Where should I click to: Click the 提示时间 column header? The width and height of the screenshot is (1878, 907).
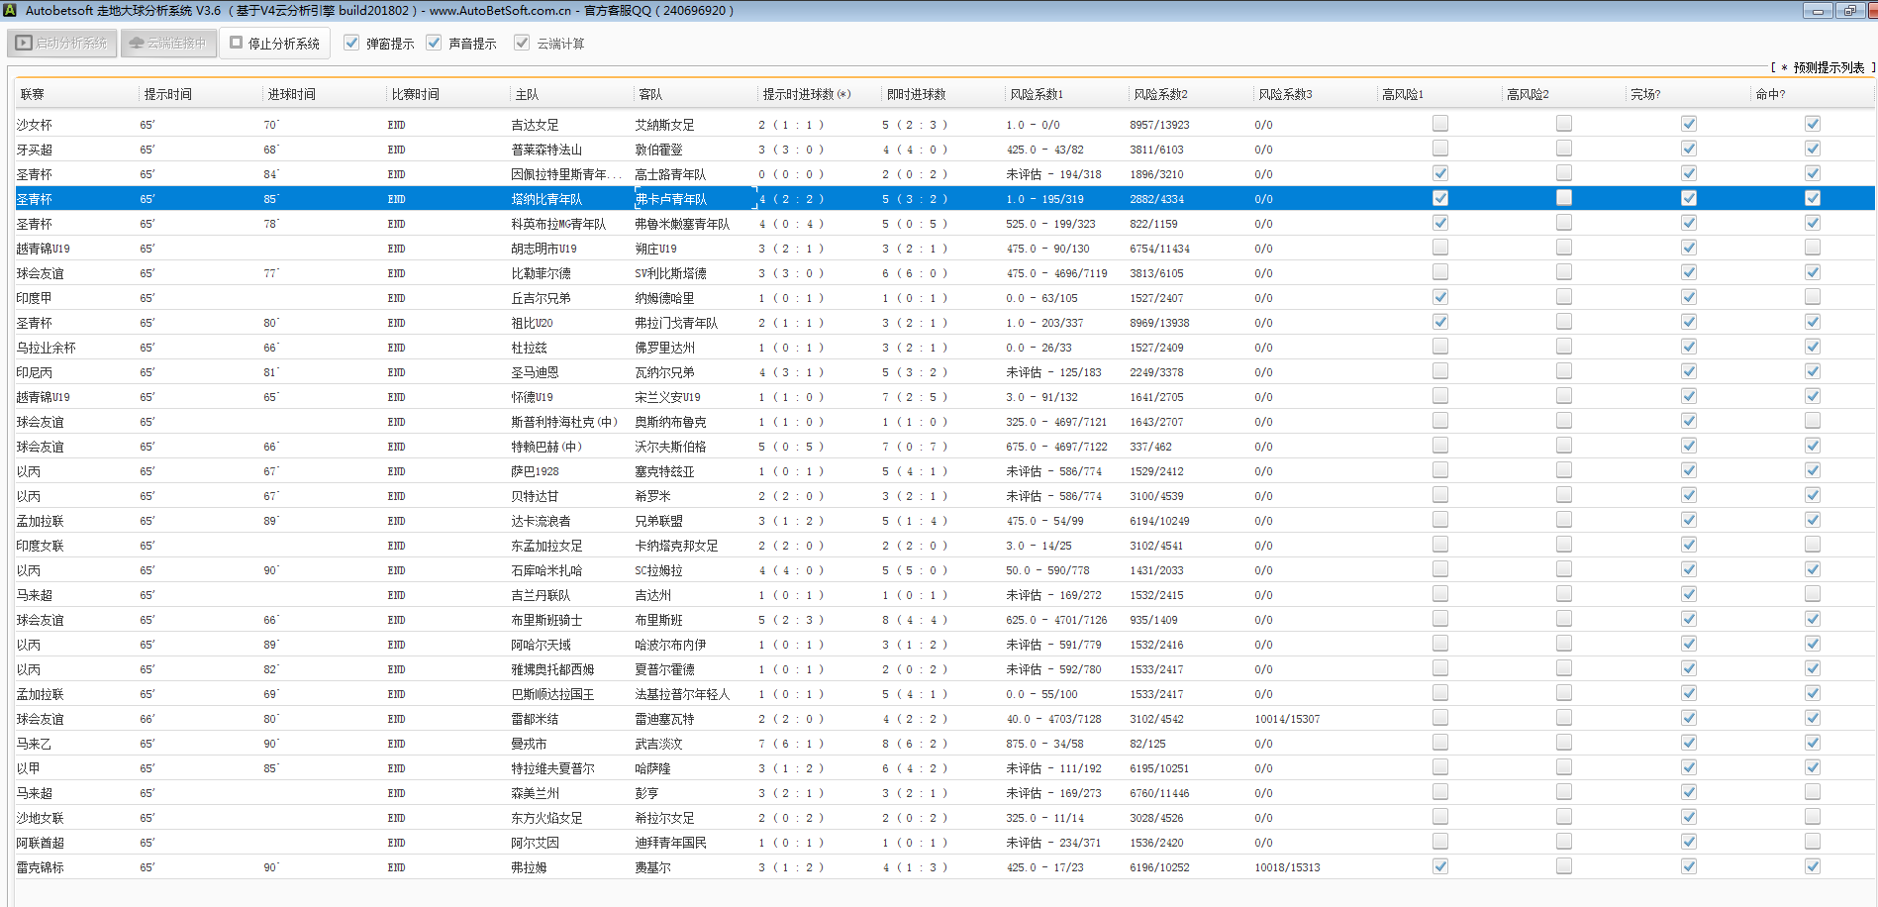point(168,94)
